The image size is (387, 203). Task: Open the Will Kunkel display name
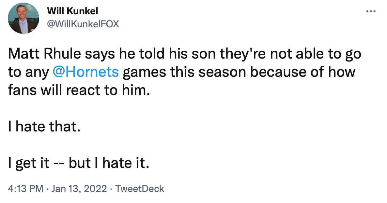(72, 11)
